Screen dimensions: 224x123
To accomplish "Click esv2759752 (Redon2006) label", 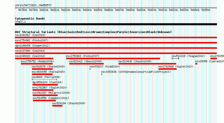I will point(37,61).
